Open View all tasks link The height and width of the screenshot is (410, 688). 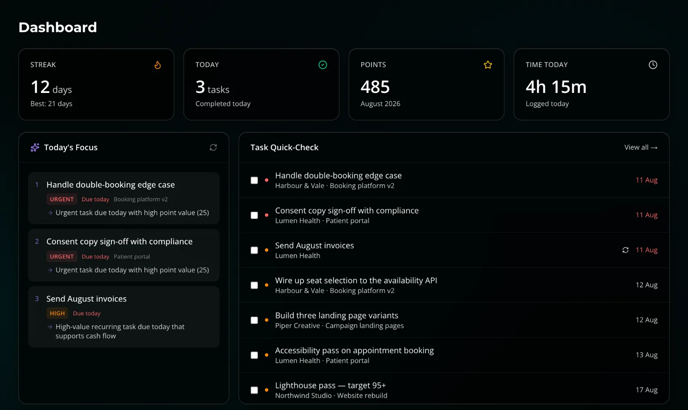[641, 148]
